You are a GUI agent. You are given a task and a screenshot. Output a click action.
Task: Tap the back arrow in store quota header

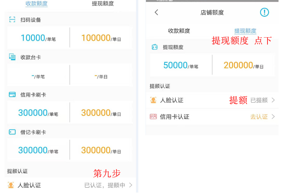tap(156, 13)
